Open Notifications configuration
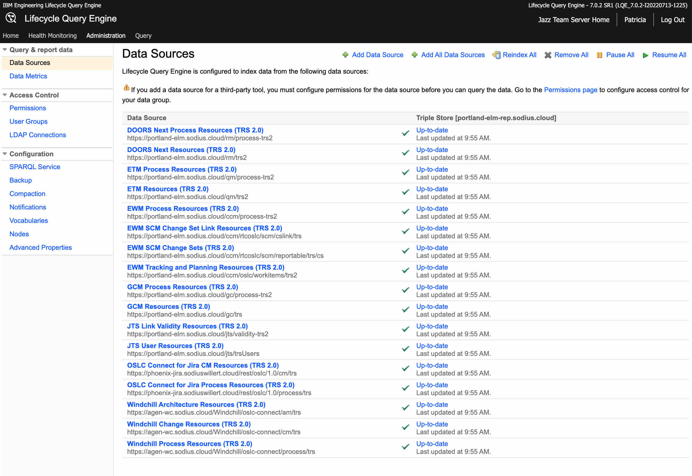 [x=28, y=207]
